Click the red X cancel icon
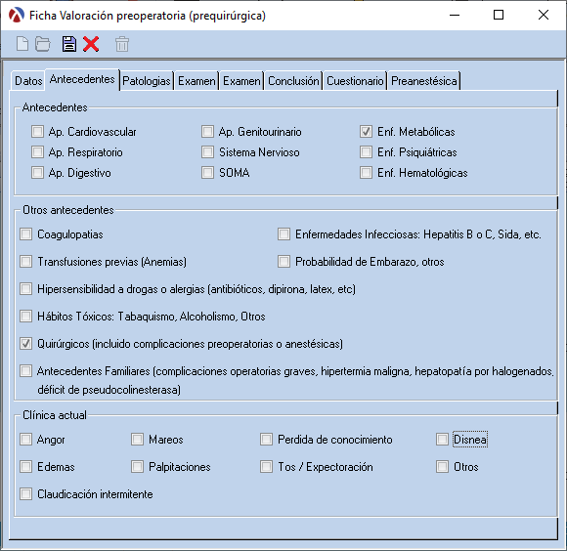This screenshot has height=551, width=567. (91, 44)
